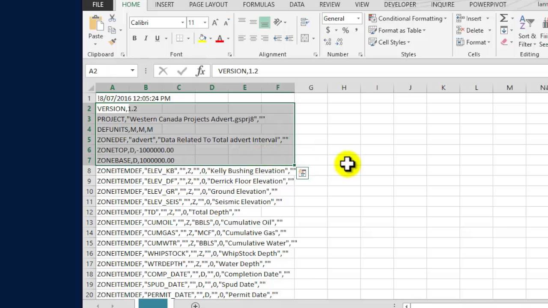Apply the red Font Color
Image resolution: width=548 pixels, height=308 pixels.
220,38
